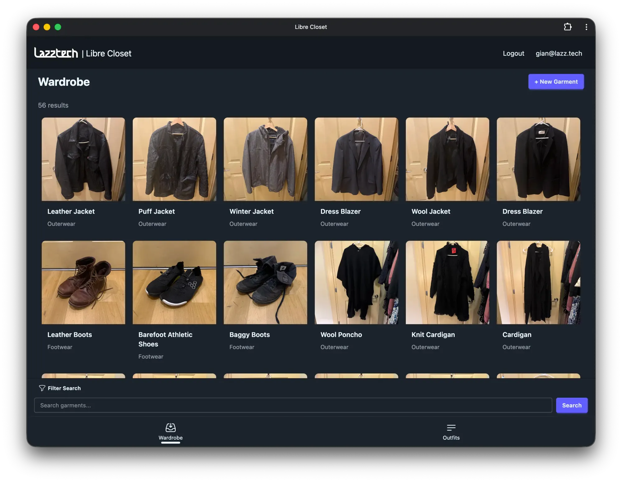The height and width of the screenshot is (482, 622).
Task: Open the browser extensions puzzle icon
Action: pos(568,27)
